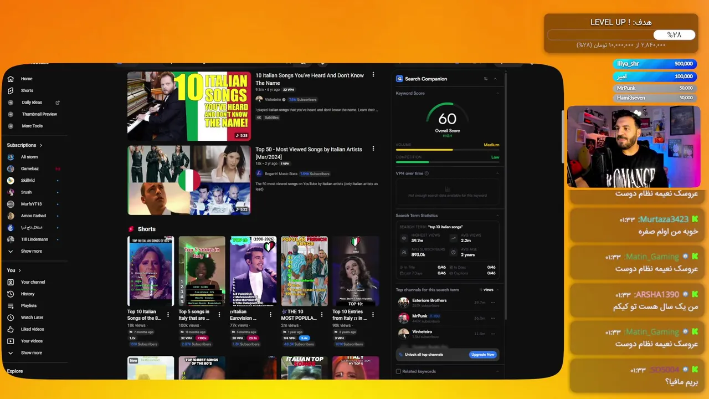Play the 10 Italian Songs piano video thumbnail
This screenshot has width=709, height=399.
(x=189, y=106)
